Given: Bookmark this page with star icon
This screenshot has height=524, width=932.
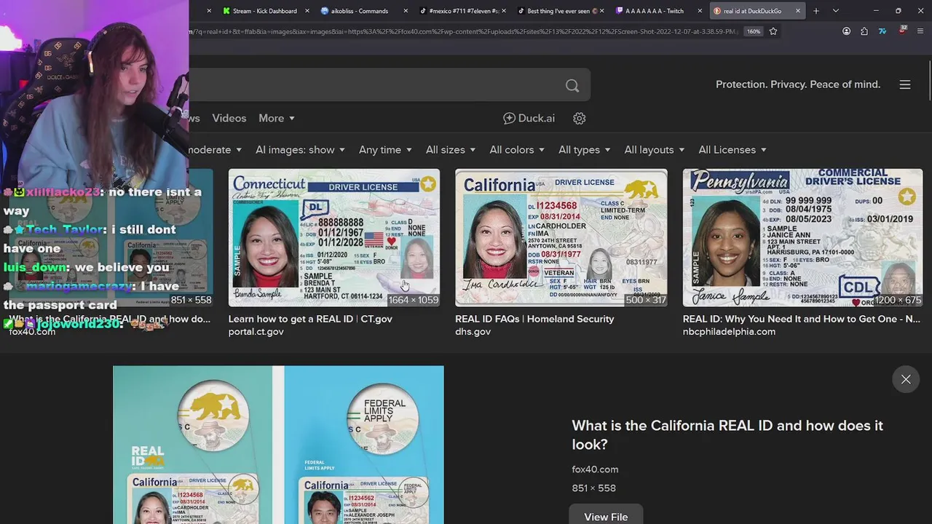Looking at the screenshot, I should point(773,31).
